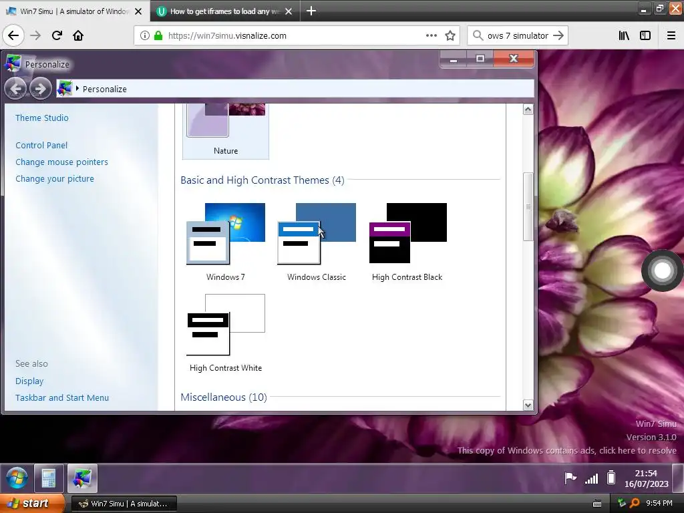Minimize the Personalize window
The height and width of the screenshot is (513, 684).
pos(454,59)
